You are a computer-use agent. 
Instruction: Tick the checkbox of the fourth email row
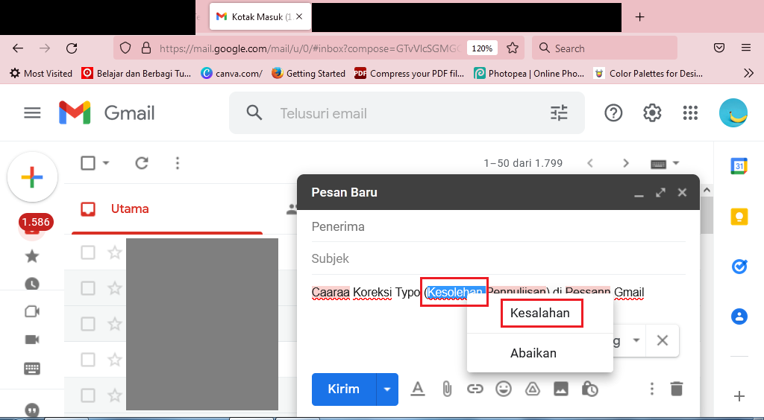pos(88,360)
